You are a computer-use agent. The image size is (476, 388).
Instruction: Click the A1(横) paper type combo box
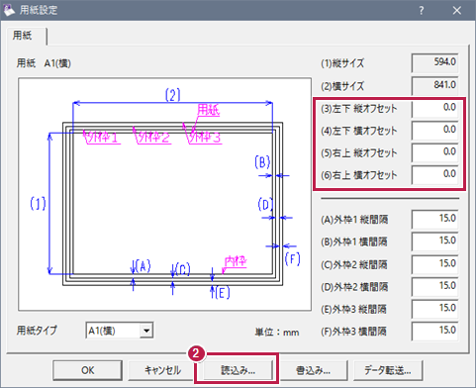[x=120, y=331]
